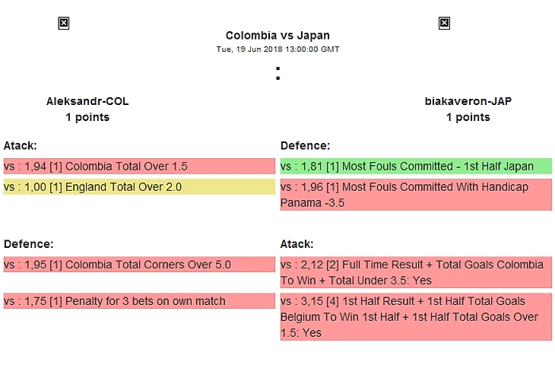
Task: Click the Most Fouls Committed With Handicap Panama bet
Action: tap(416, 195)
